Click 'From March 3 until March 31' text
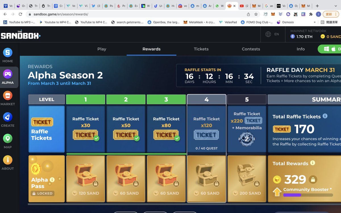This screenshot has height=213, width=341. coord(59,83)
